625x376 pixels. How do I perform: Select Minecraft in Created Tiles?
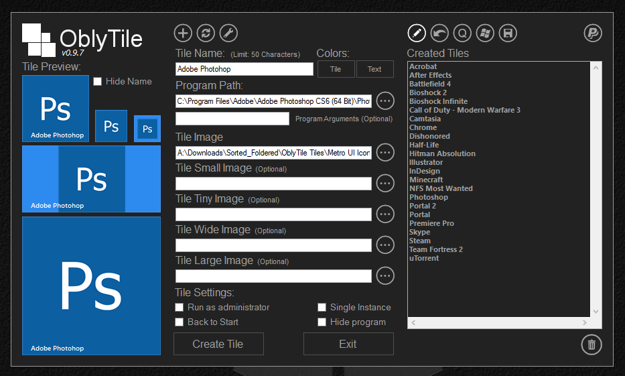coord(425,180)
